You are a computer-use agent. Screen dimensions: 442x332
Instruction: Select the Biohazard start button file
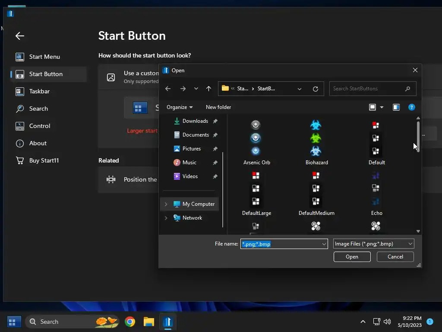click(316, 142)
